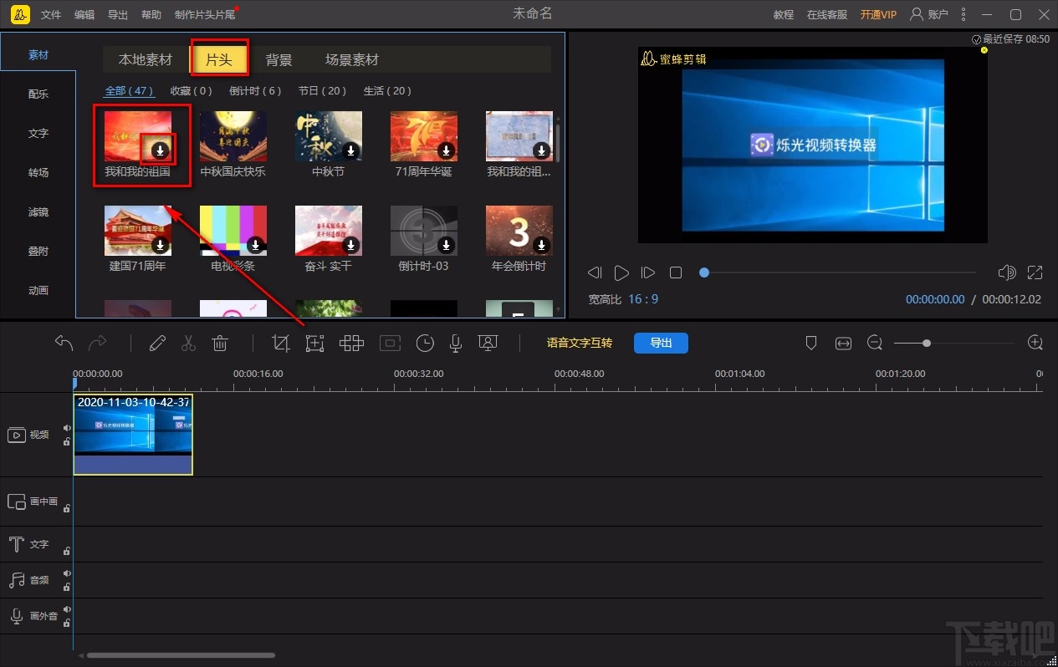Select the crop tool icon
The height and width of the screenshot is (667, 1058).
tap(281, 343)
